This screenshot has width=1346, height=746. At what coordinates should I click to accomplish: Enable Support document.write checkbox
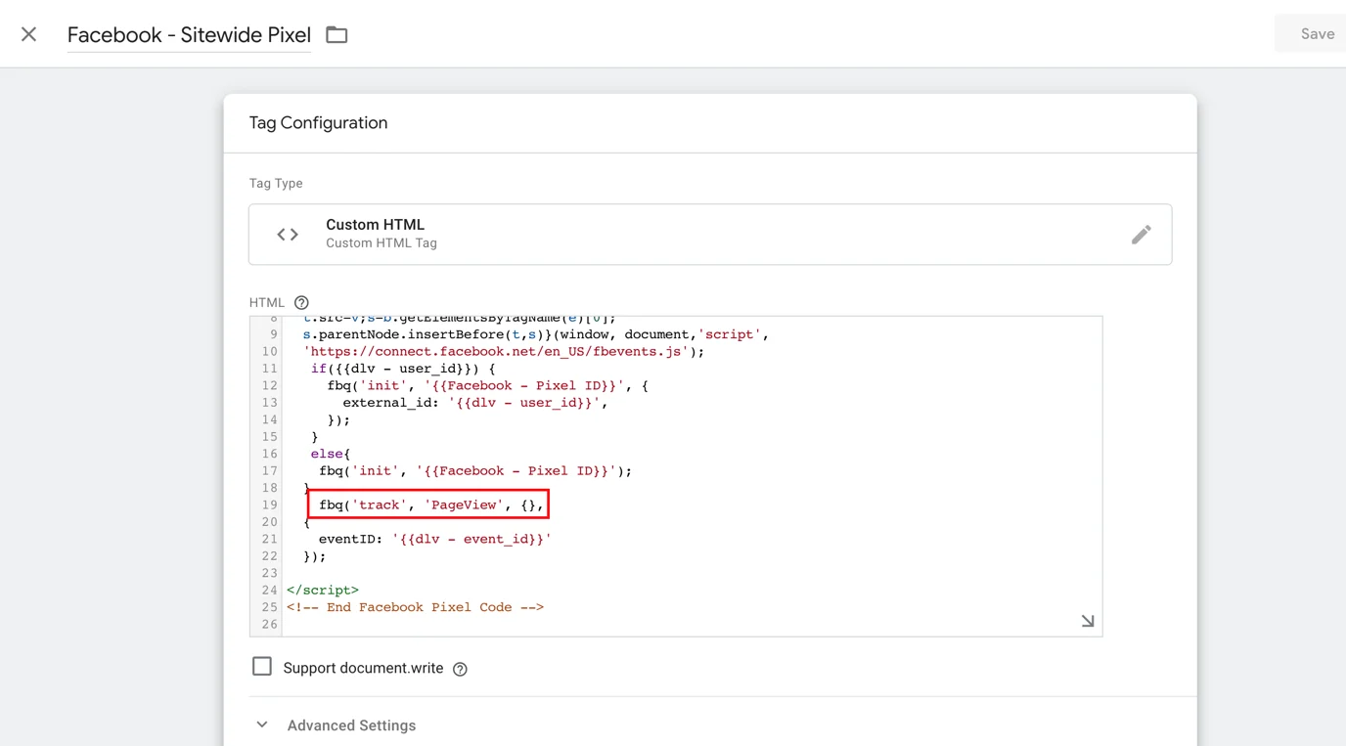[x=262, y=667]
